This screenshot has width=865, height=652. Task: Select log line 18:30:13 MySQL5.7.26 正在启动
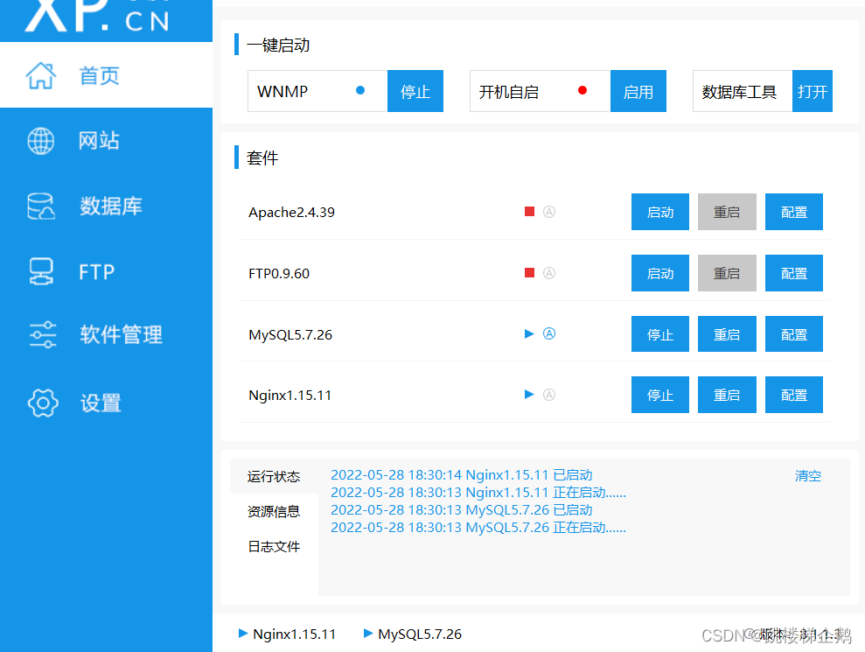tap(478, 527)
